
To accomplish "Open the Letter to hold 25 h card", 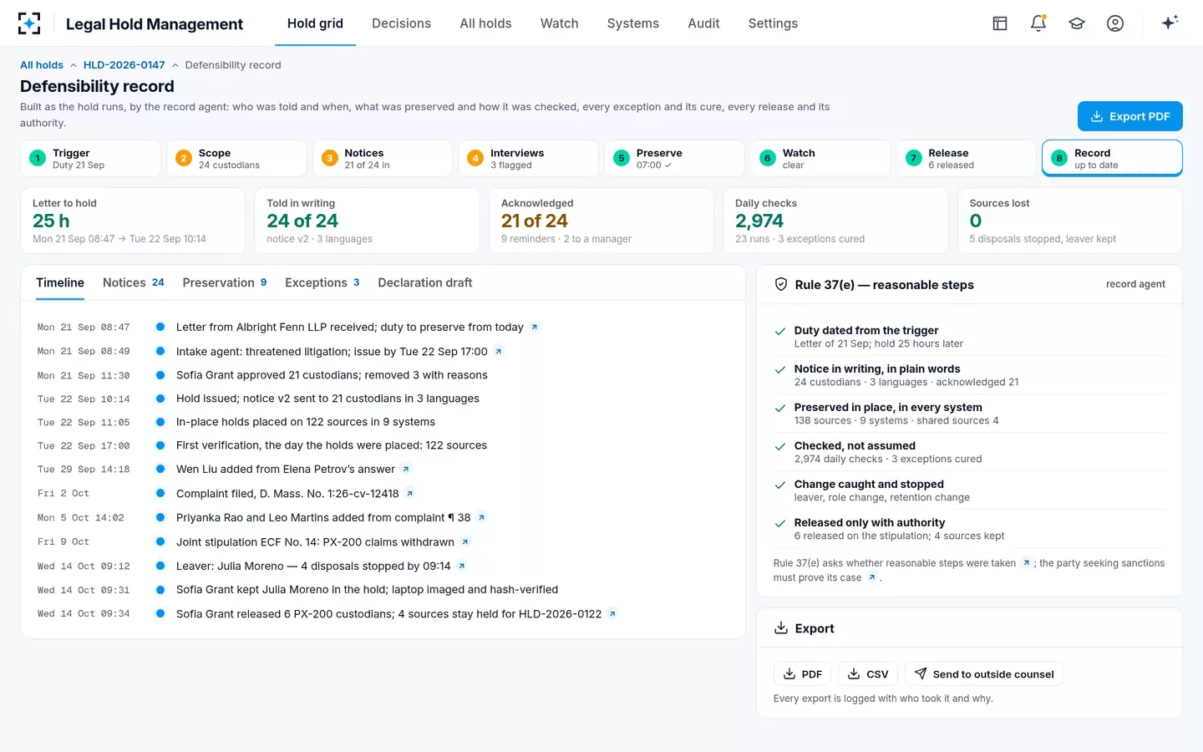I will (133, 221).
